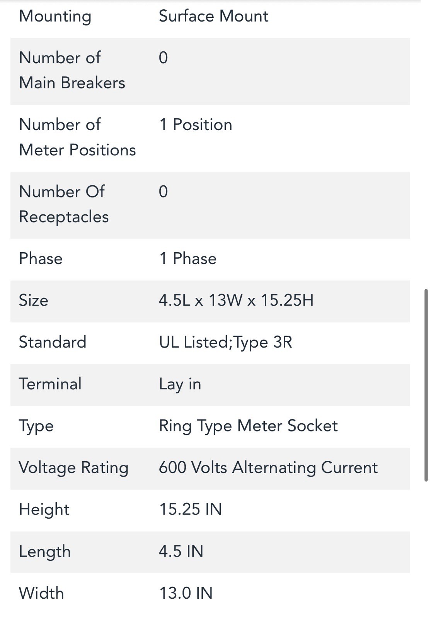Click '600 Volts Alternating Current' value
The image size is (431, 618).
[268, 468]
